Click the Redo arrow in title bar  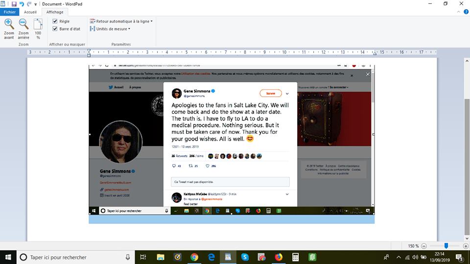(29, 4)
